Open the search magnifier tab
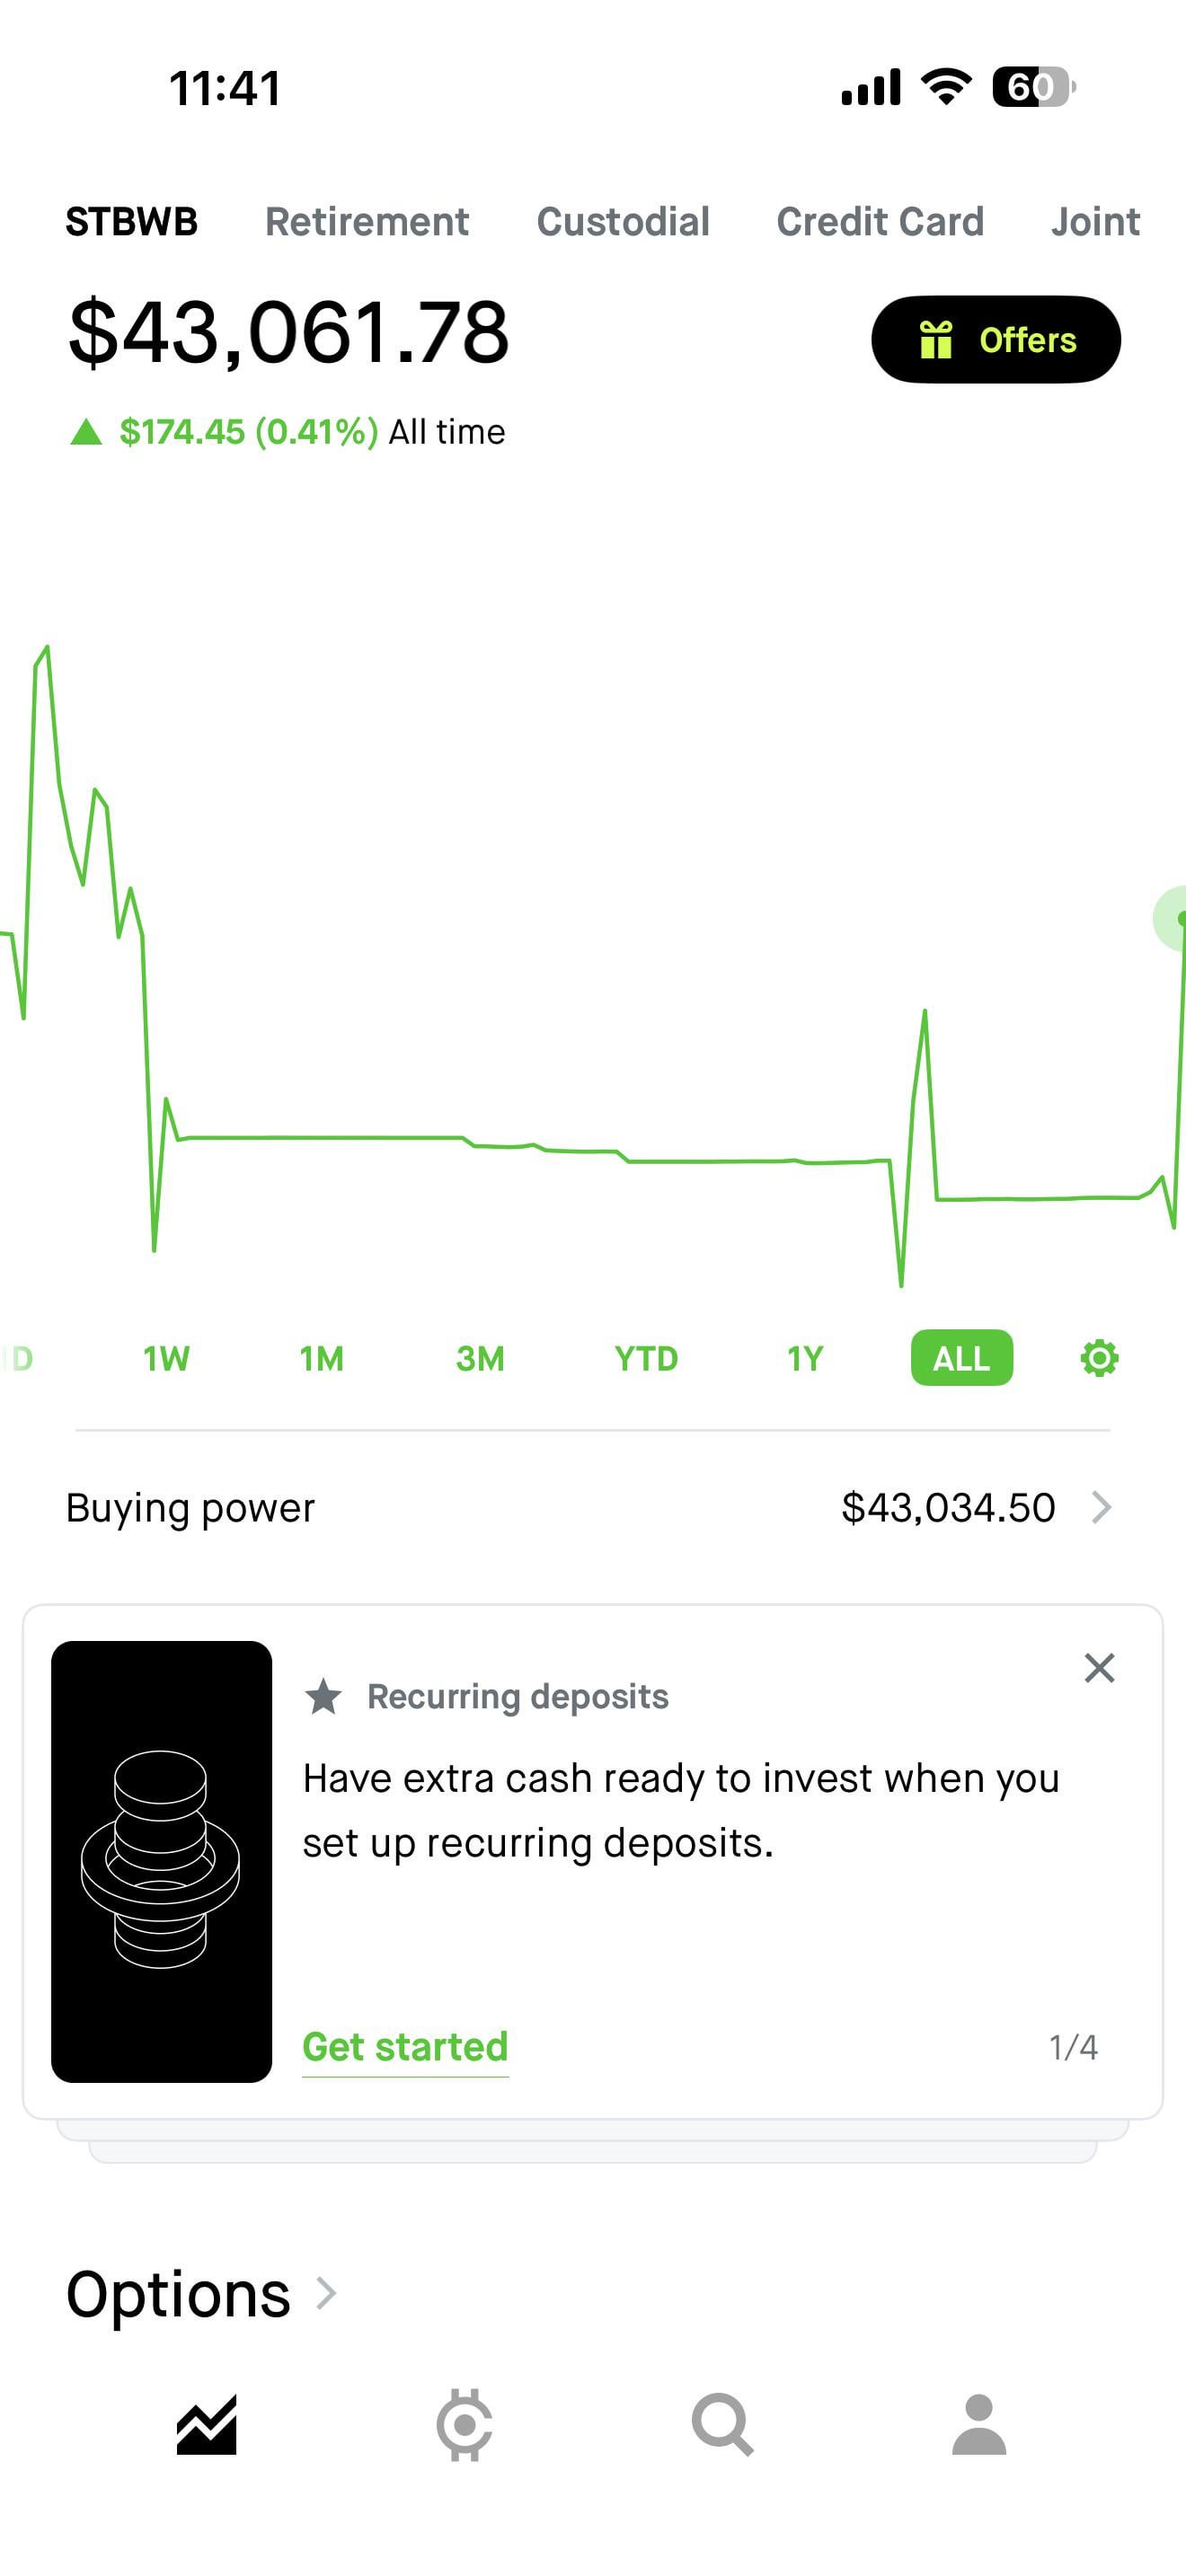Screen dimensions: 1186x2576 722,2425
